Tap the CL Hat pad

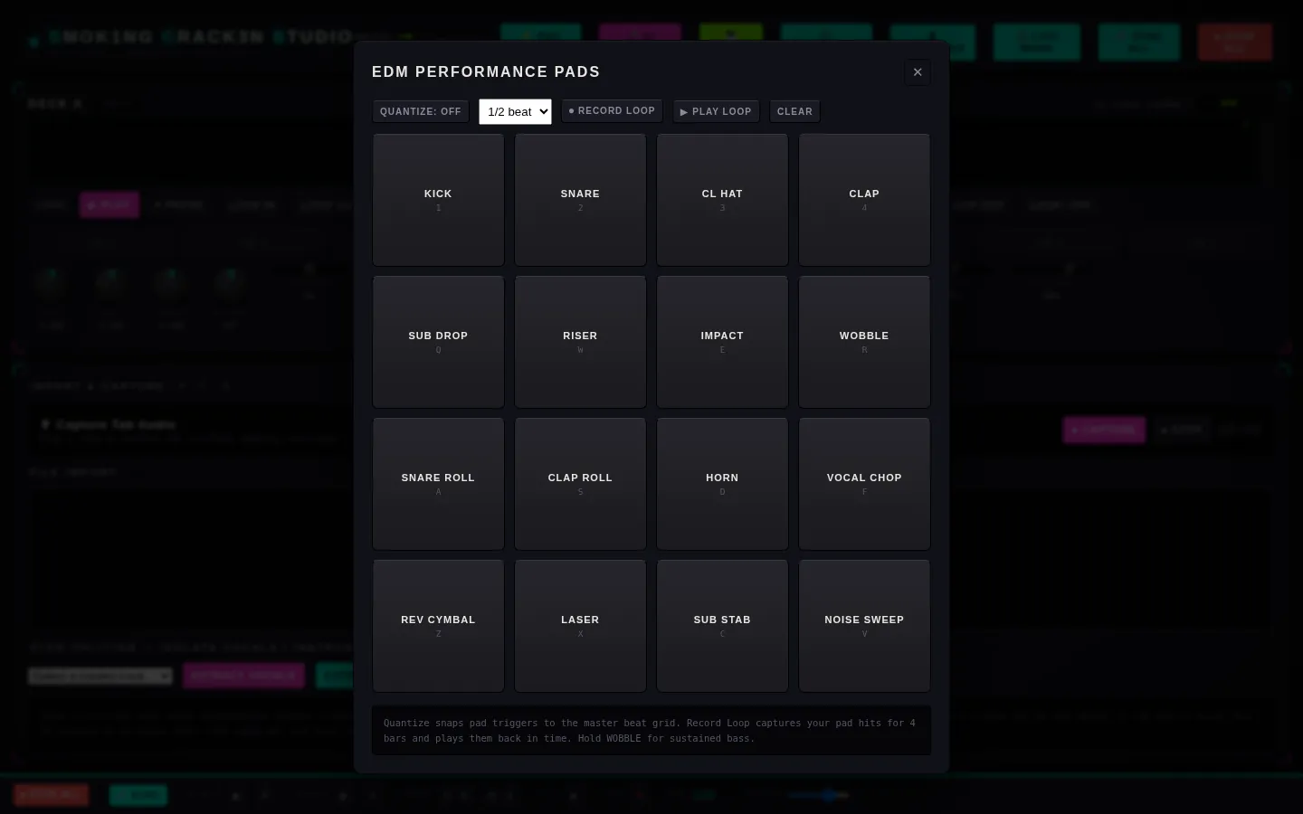[722, 200]
